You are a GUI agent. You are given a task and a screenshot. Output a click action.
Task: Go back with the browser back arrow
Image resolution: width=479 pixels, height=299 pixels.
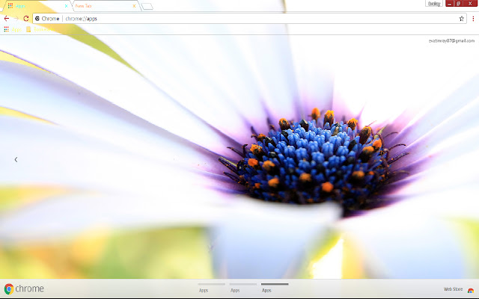coord(7,19)
